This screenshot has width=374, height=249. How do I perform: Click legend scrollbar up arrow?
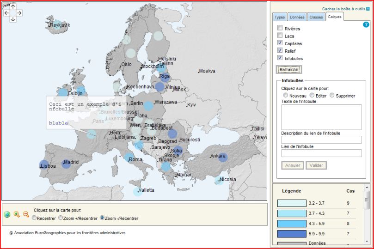[367, 188]
